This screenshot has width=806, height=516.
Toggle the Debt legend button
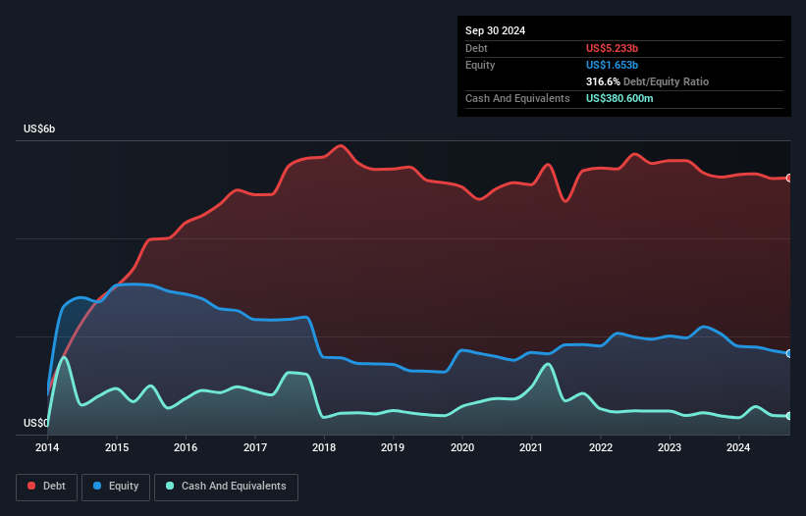coord(46,487)
